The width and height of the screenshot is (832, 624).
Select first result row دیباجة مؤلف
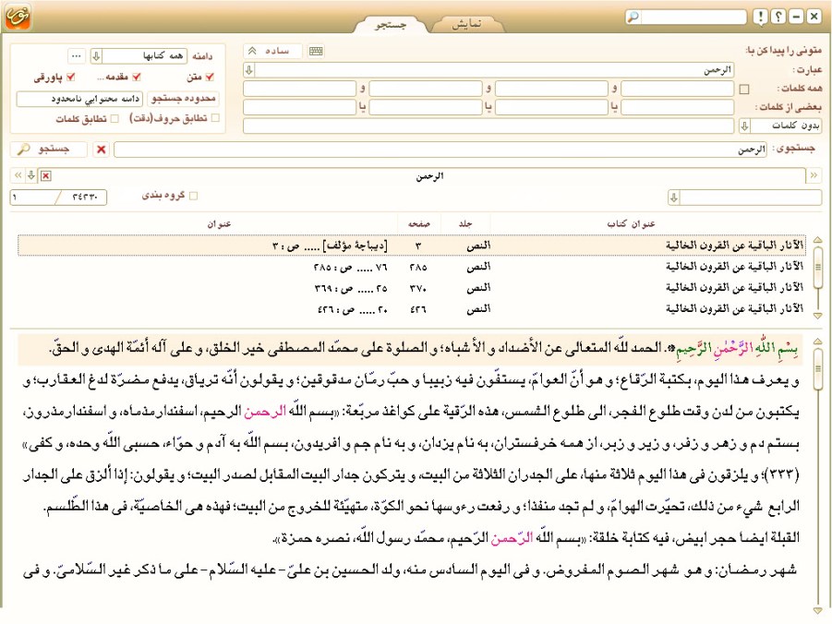tap(412, 246)
